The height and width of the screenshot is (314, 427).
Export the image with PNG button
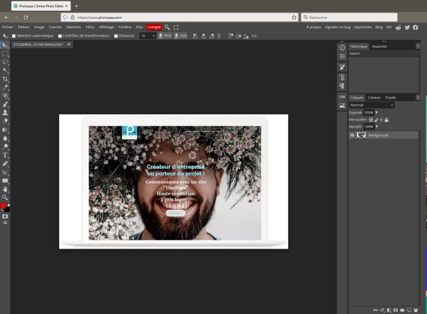[x=165, y=36]
